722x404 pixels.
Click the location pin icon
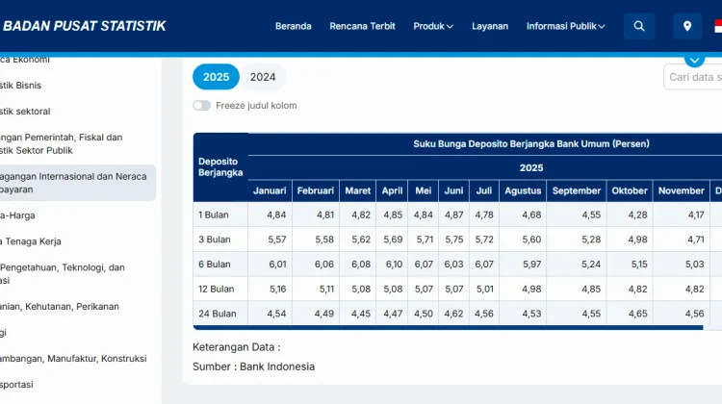click(x=687, y=26)
